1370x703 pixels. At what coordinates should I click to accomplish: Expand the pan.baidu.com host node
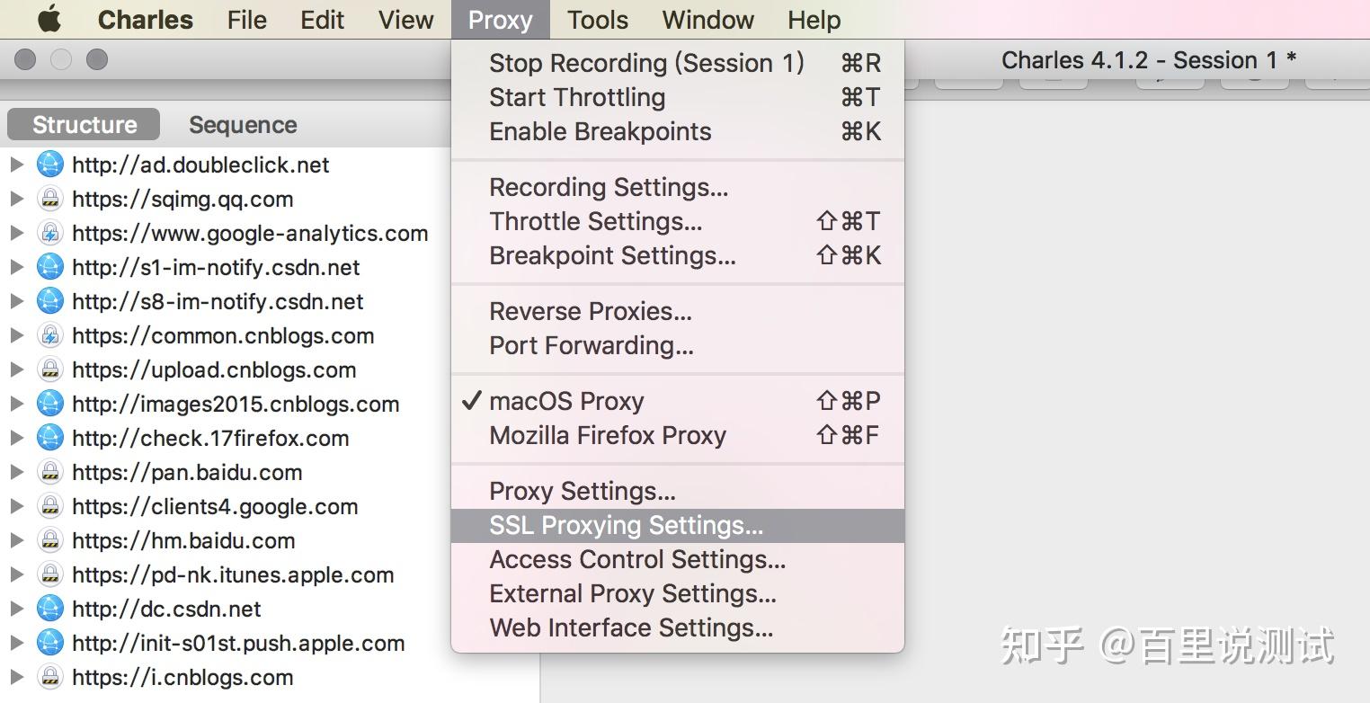(x=16, y=472)
